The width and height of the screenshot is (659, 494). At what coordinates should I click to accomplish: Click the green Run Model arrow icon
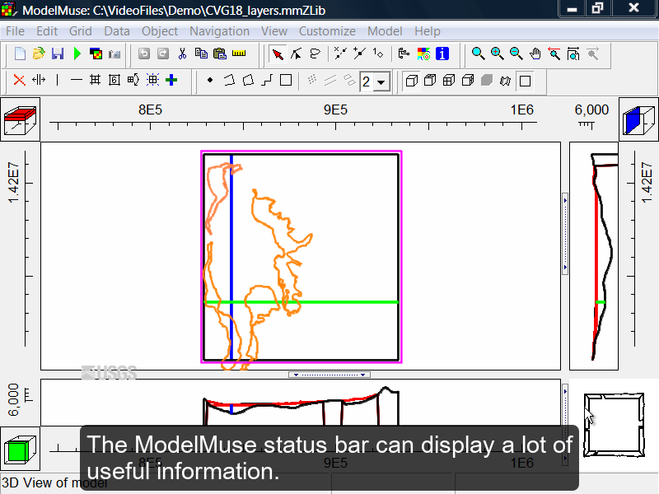pyautogui.click(x=77, y=54)
